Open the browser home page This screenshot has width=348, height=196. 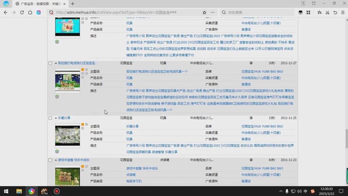point(30,13)
